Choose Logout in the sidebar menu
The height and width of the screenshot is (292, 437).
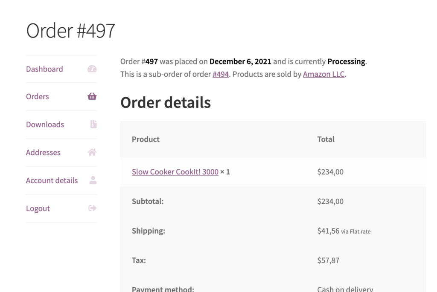click(x=38, y=208)
